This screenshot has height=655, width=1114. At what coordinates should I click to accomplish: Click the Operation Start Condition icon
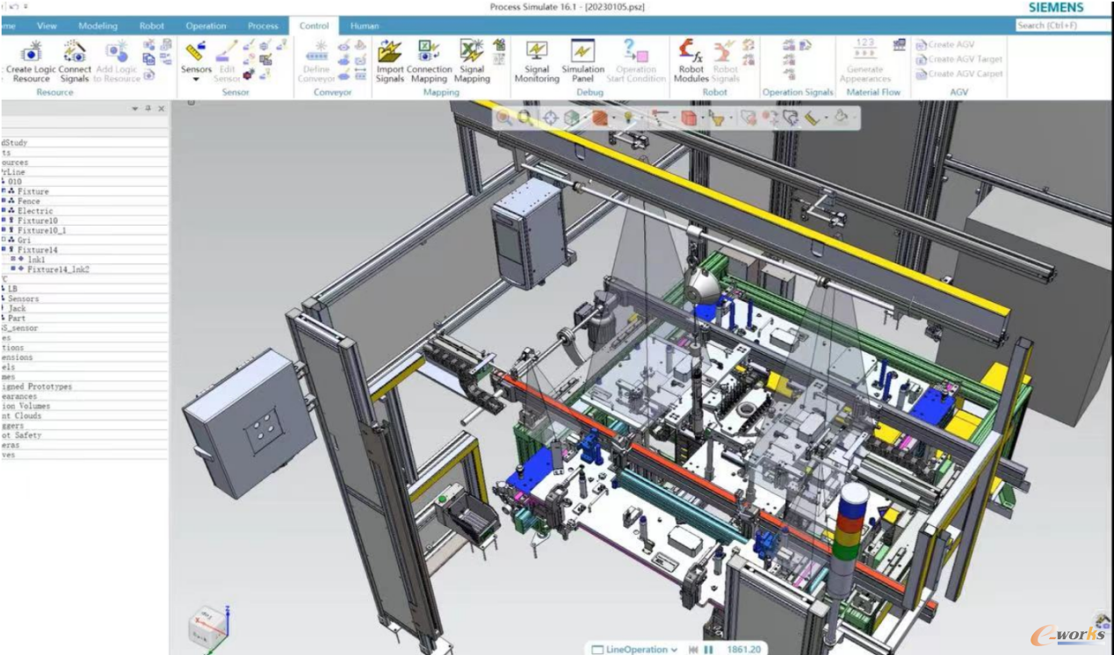[x=635, y=51]
